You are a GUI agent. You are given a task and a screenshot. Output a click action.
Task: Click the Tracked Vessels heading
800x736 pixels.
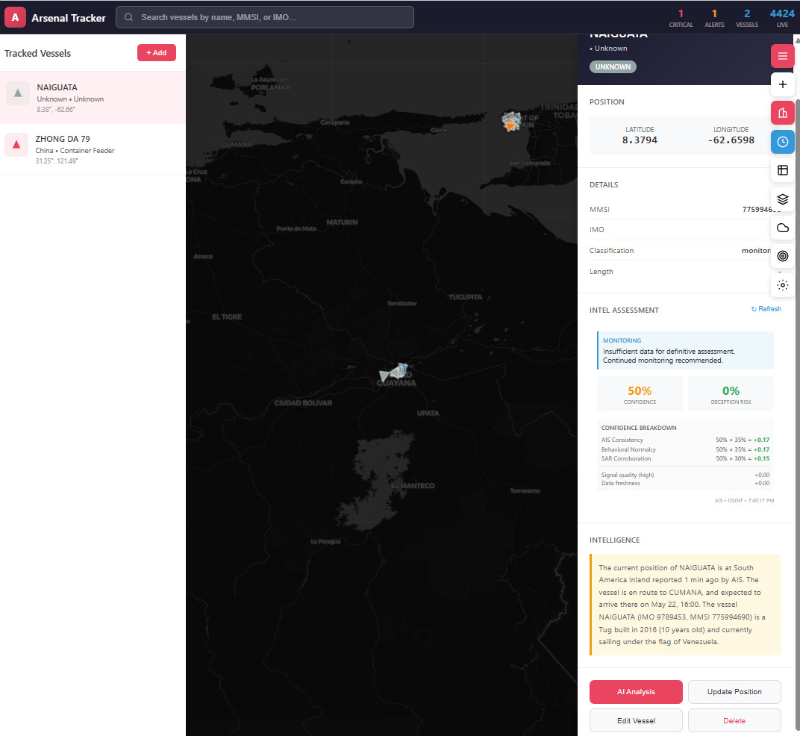click(38, 54)
